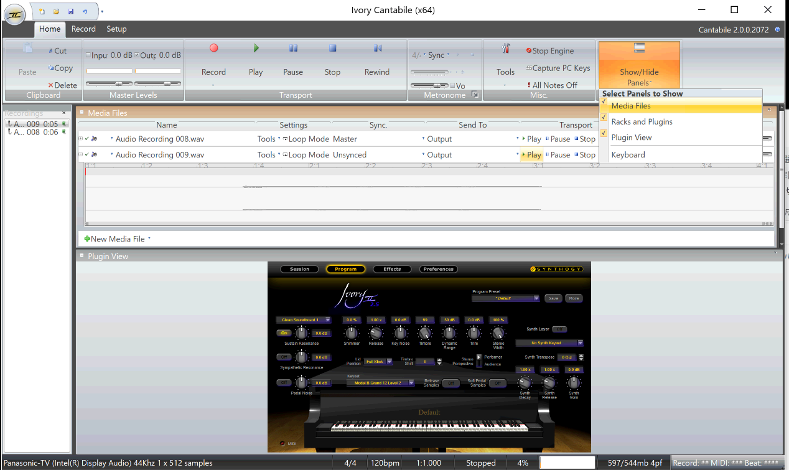Click Save button next to Program Preset

point(553,298)
